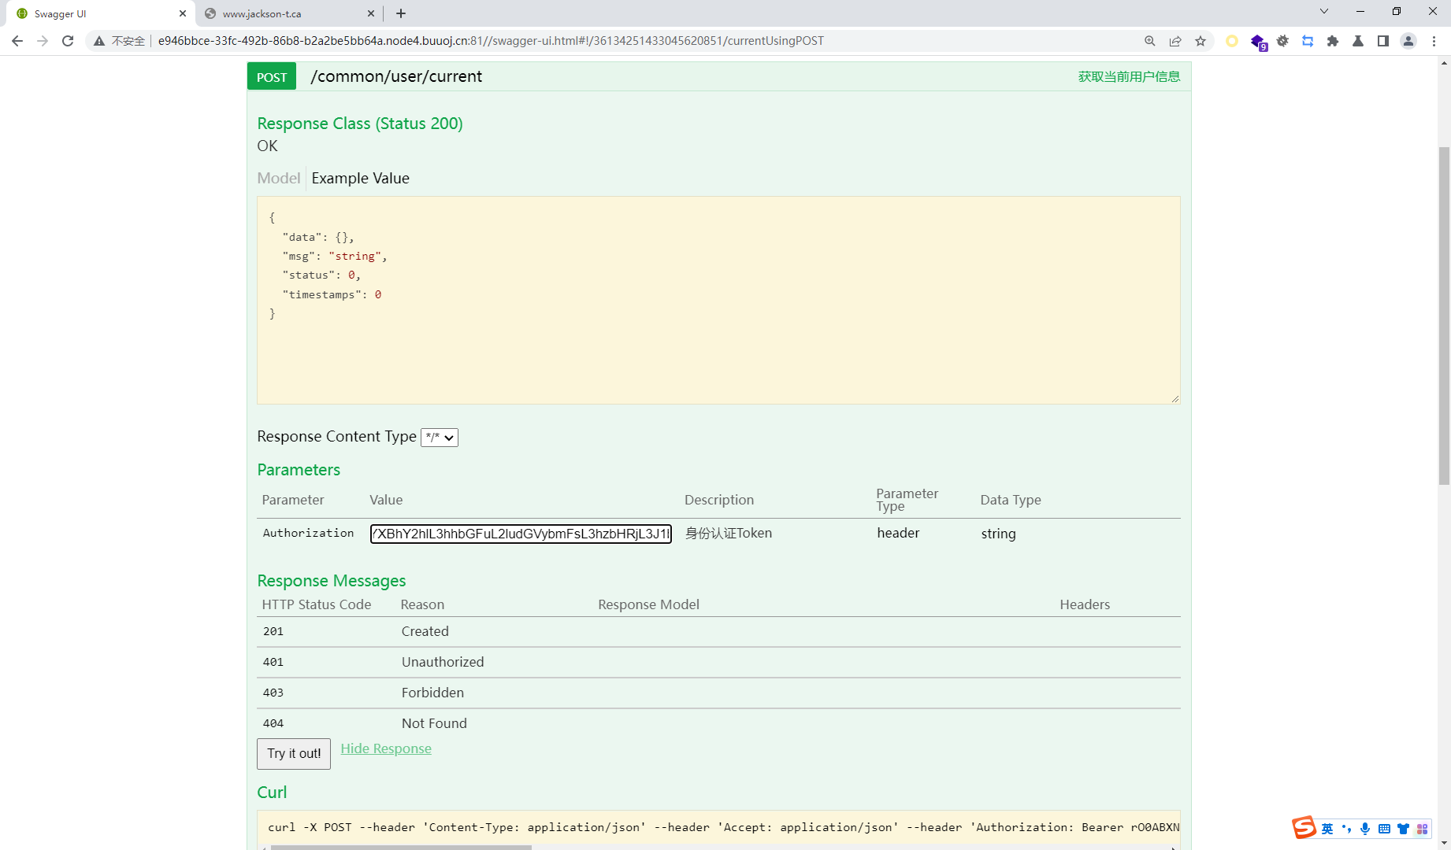The image size is (1451, 850).
Task: Open the purple layered extension with badge 9
Action: (x=1258, y=42)
